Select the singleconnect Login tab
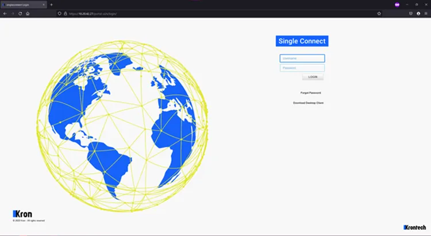This screenshot has width=431, height=236. [x=24, y=5]
